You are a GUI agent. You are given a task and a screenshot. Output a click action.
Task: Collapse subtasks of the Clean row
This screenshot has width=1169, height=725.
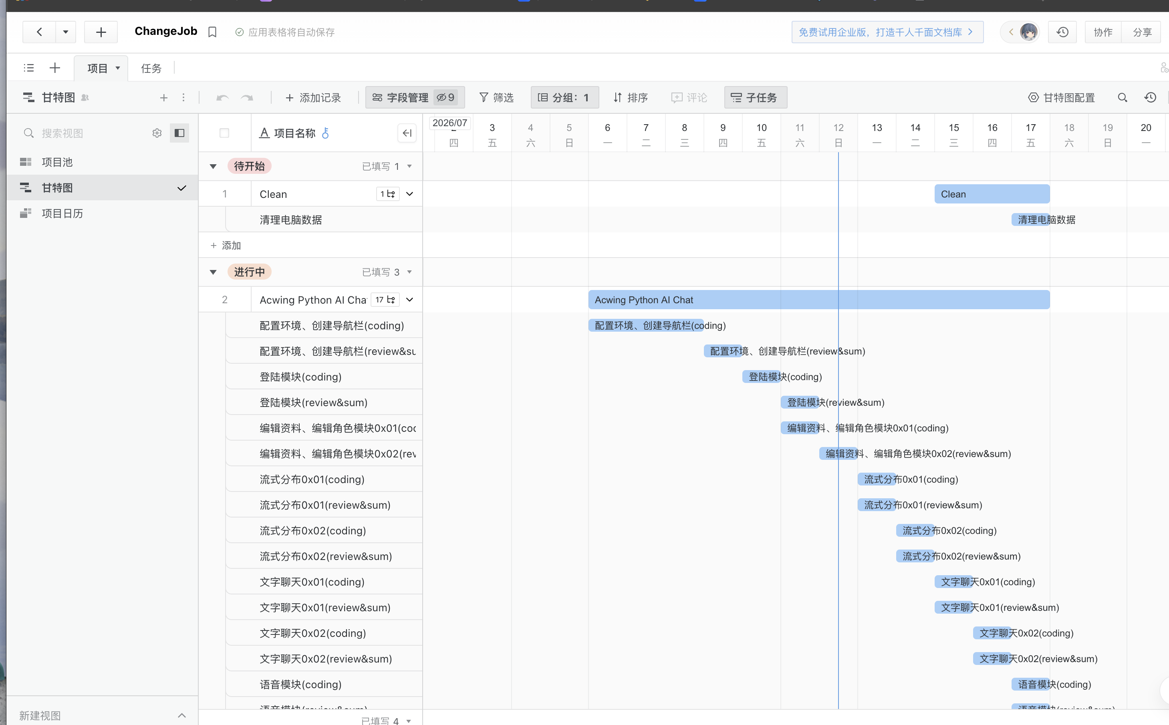pos(409,194)
